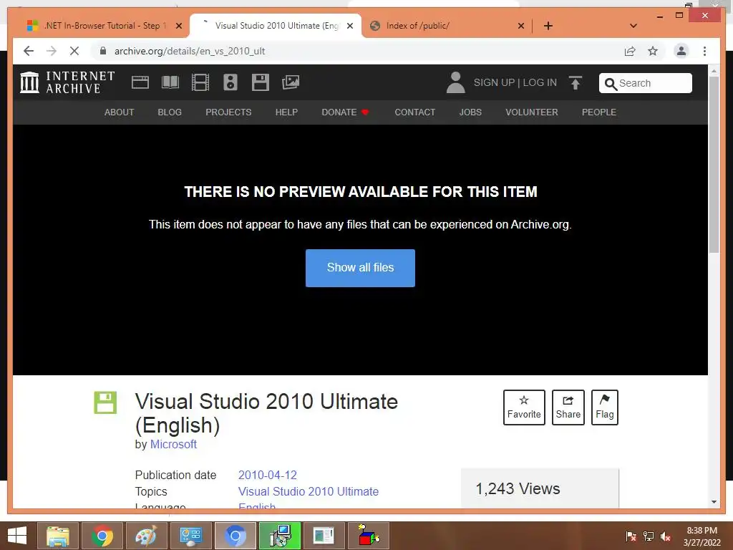Open File Explorer from taskbar
733x550 pixels.
(x=57, y=536)
